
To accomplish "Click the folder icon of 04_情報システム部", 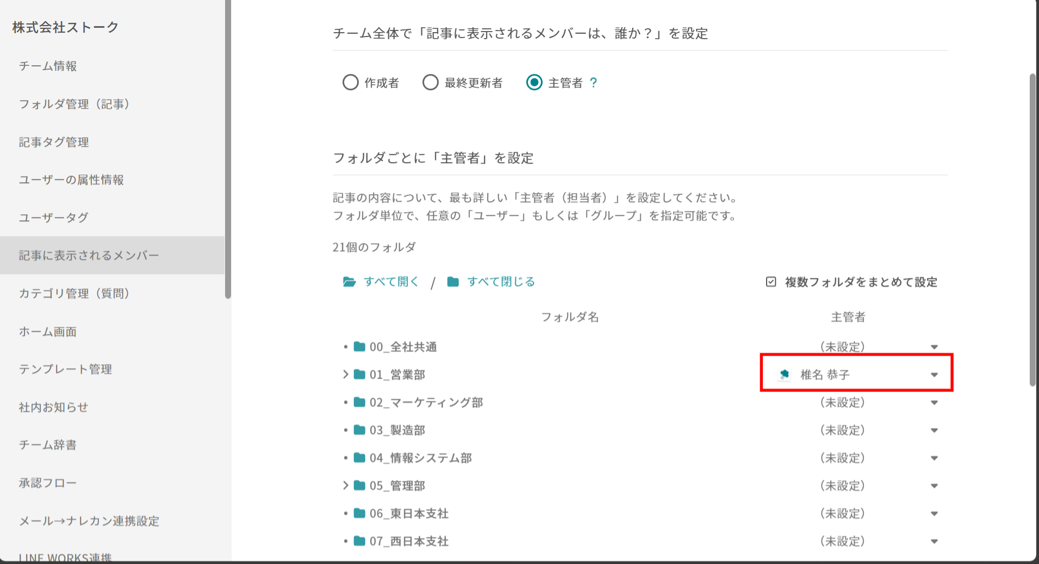I will (359, 458).
